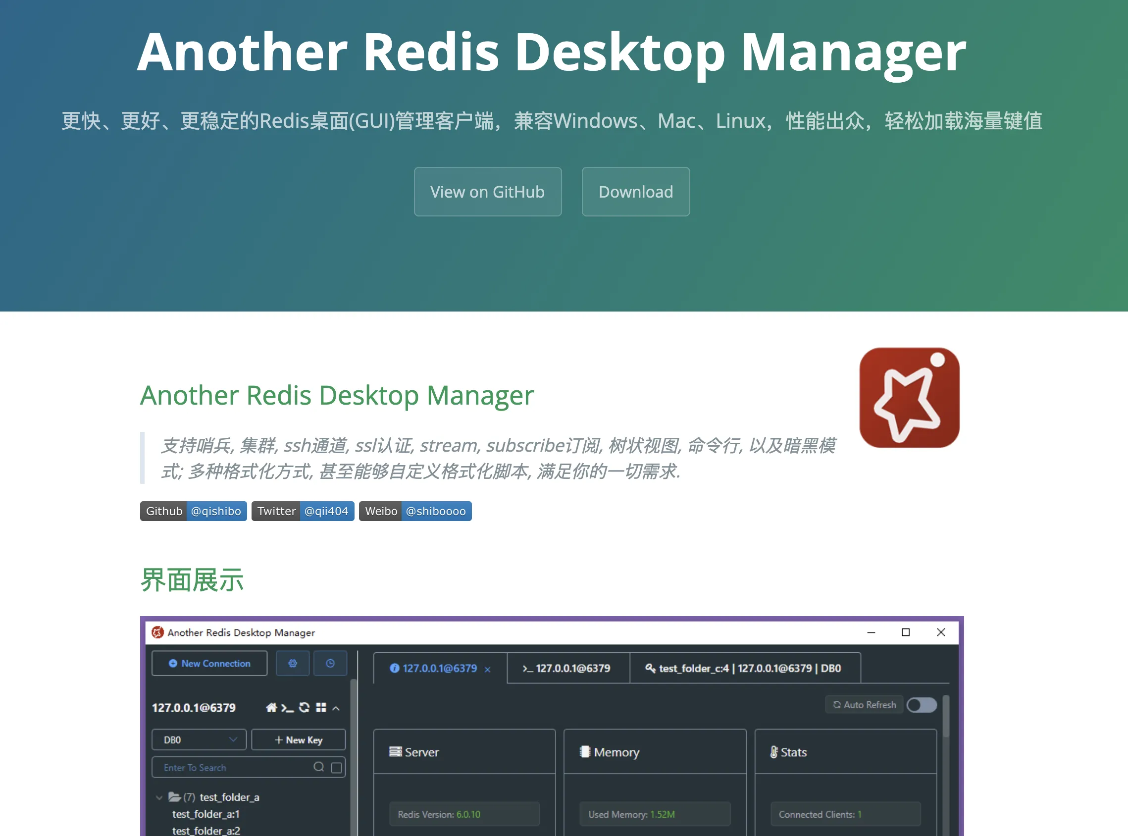Minimize the demo app window
Screen dimensions: 1128x836
871,632
